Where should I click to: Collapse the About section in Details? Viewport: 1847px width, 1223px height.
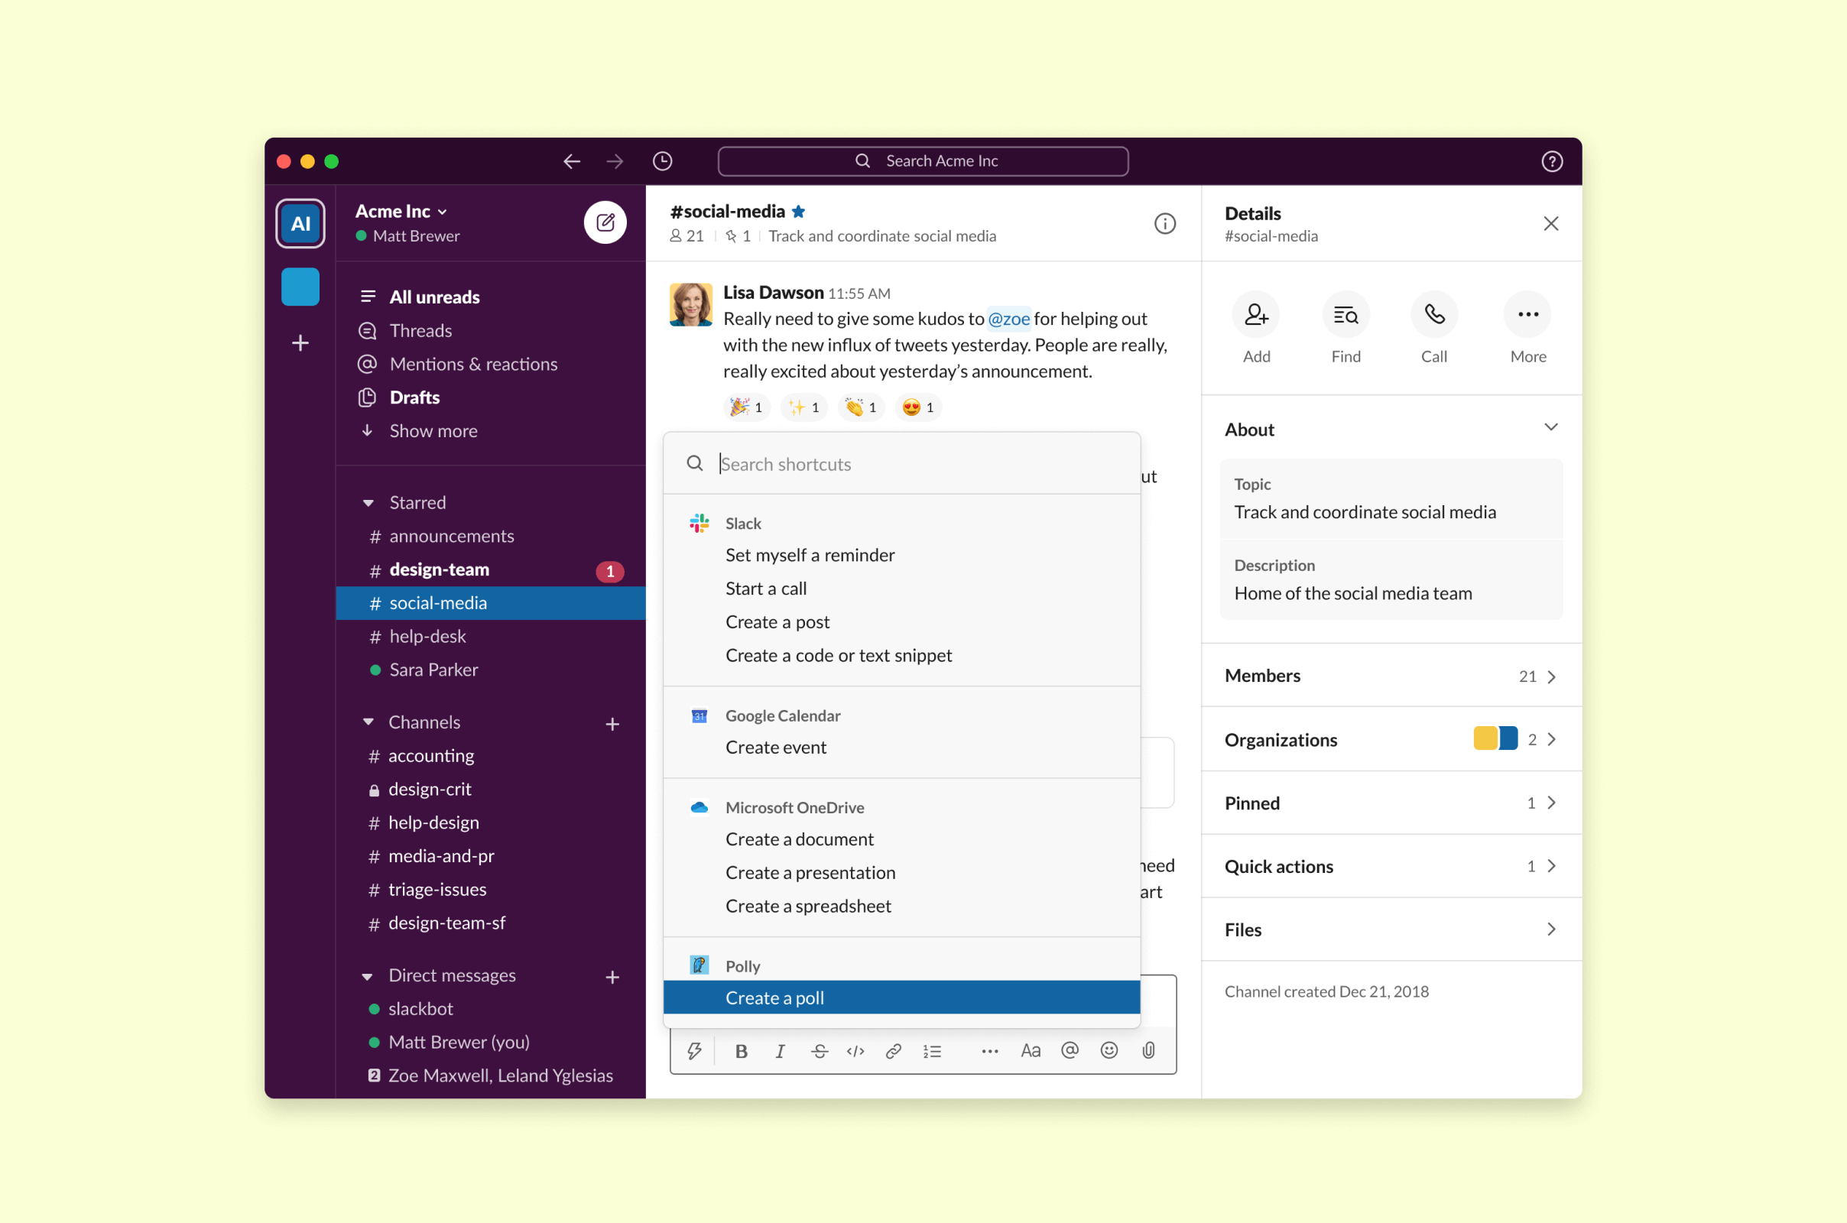[x=1550, y=427]
